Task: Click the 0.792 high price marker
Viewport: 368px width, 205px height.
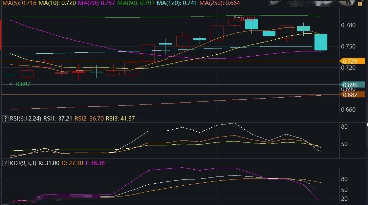Action: pos(248,19)
